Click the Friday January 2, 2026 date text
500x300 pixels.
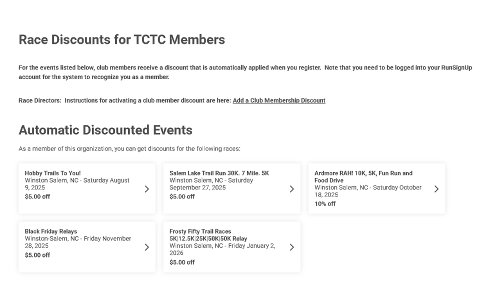(x=222, y=249)
